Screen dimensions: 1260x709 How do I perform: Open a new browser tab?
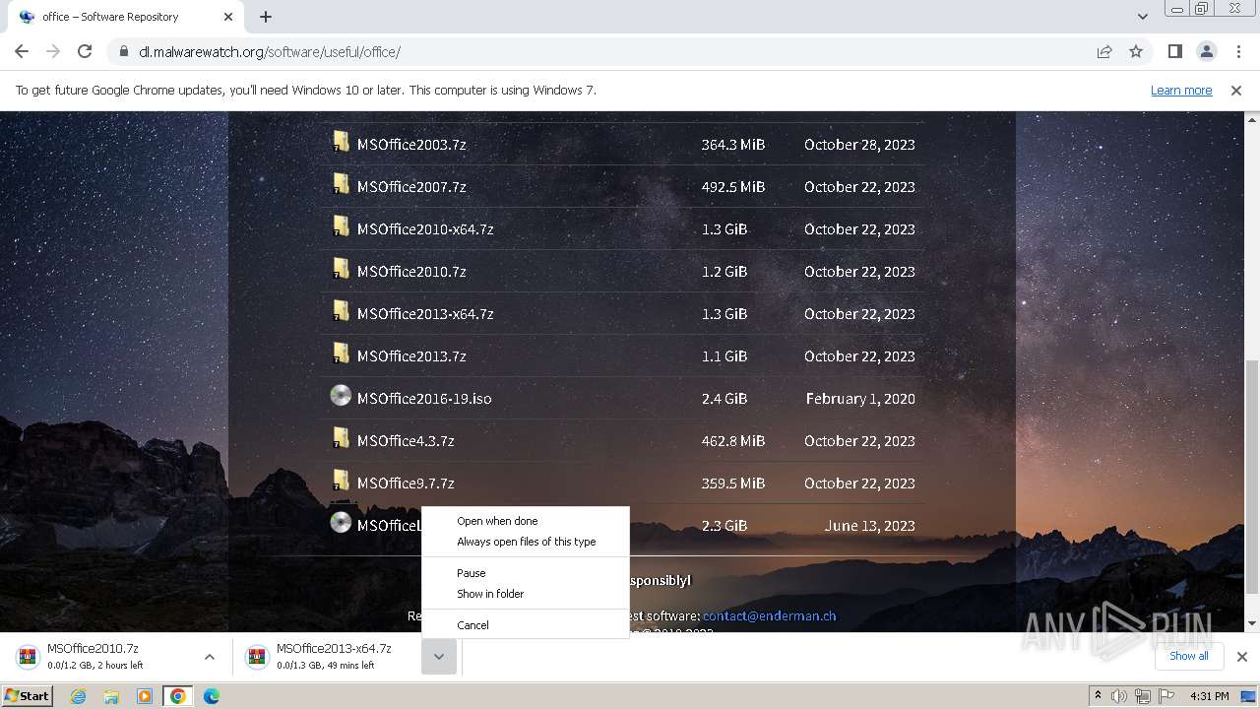click(266, 17)
